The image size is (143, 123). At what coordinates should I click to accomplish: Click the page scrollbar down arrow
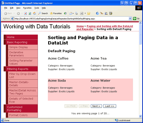tap(140, 116)
